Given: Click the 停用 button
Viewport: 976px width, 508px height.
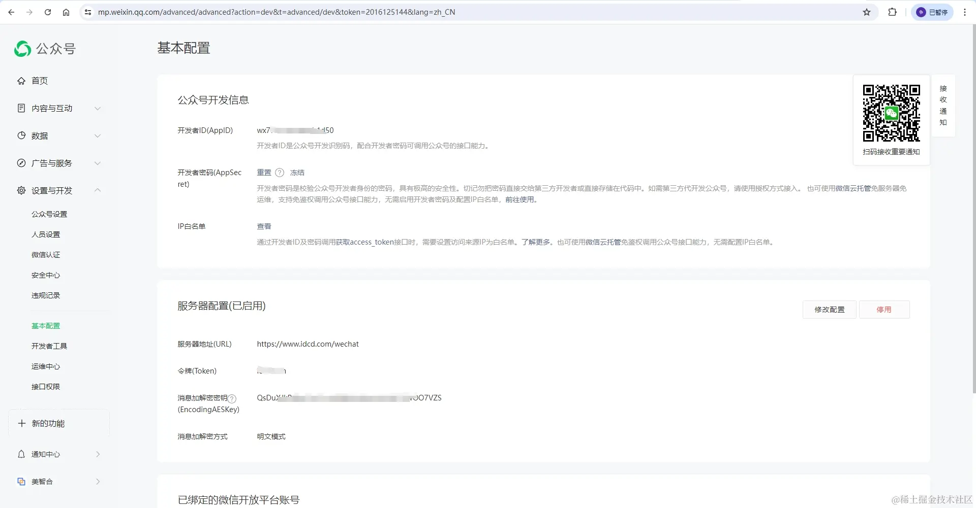Looking at the screenshot, I should click(x=884, y=309).
